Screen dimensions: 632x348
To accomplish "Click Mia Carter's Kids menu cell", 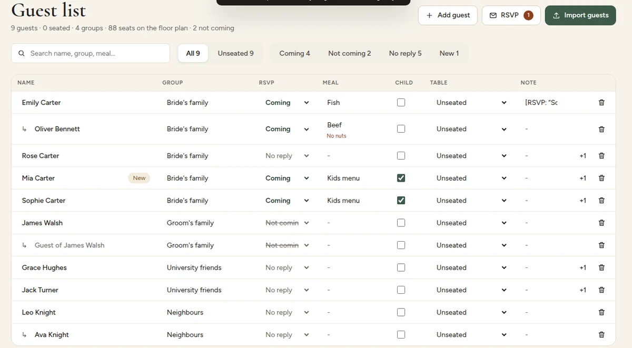I will tap(343, 178).
